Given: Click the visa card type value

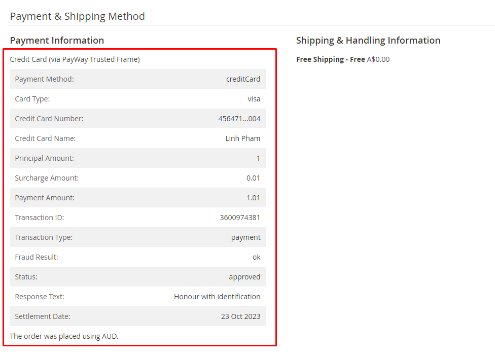Looking at the screenshot, I should (254, 99).
